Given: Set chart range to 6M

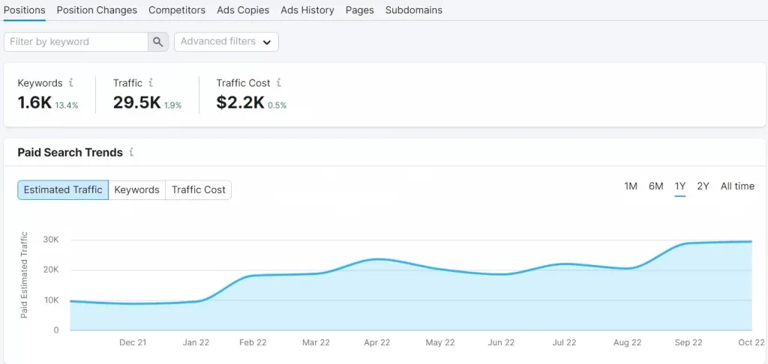Looking at the screenshot, I should (x=655, y=186).
